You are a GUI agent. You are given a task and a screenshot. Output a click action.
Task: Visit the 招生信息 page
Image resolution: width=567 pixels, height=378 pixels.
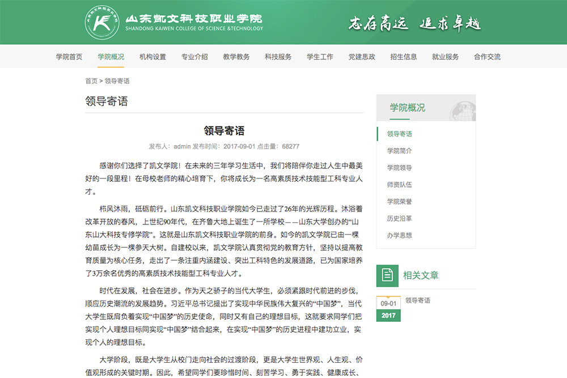404,57
